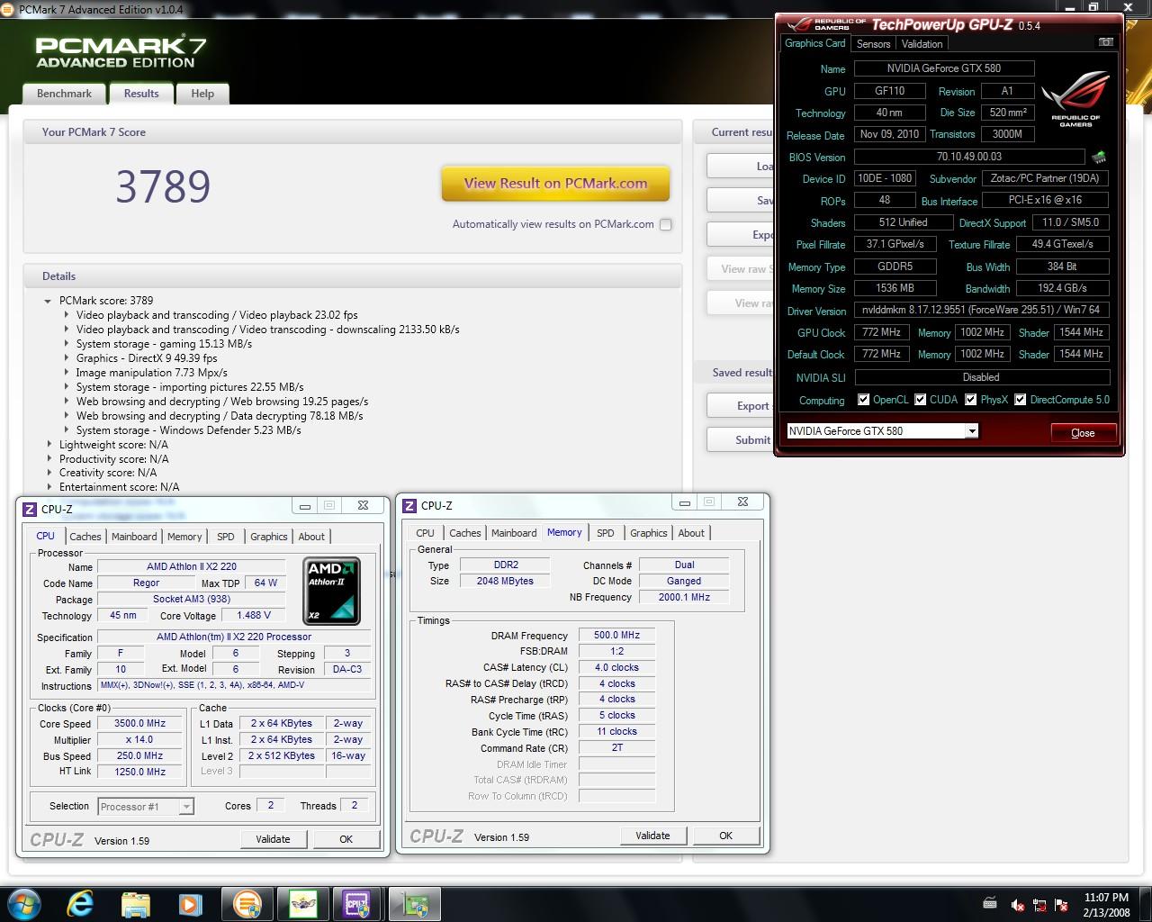This screenshot has height=922, width=1152.
Task: Toggle the PhysX checkbox in GPU-Z
Action: coord(971,400)
